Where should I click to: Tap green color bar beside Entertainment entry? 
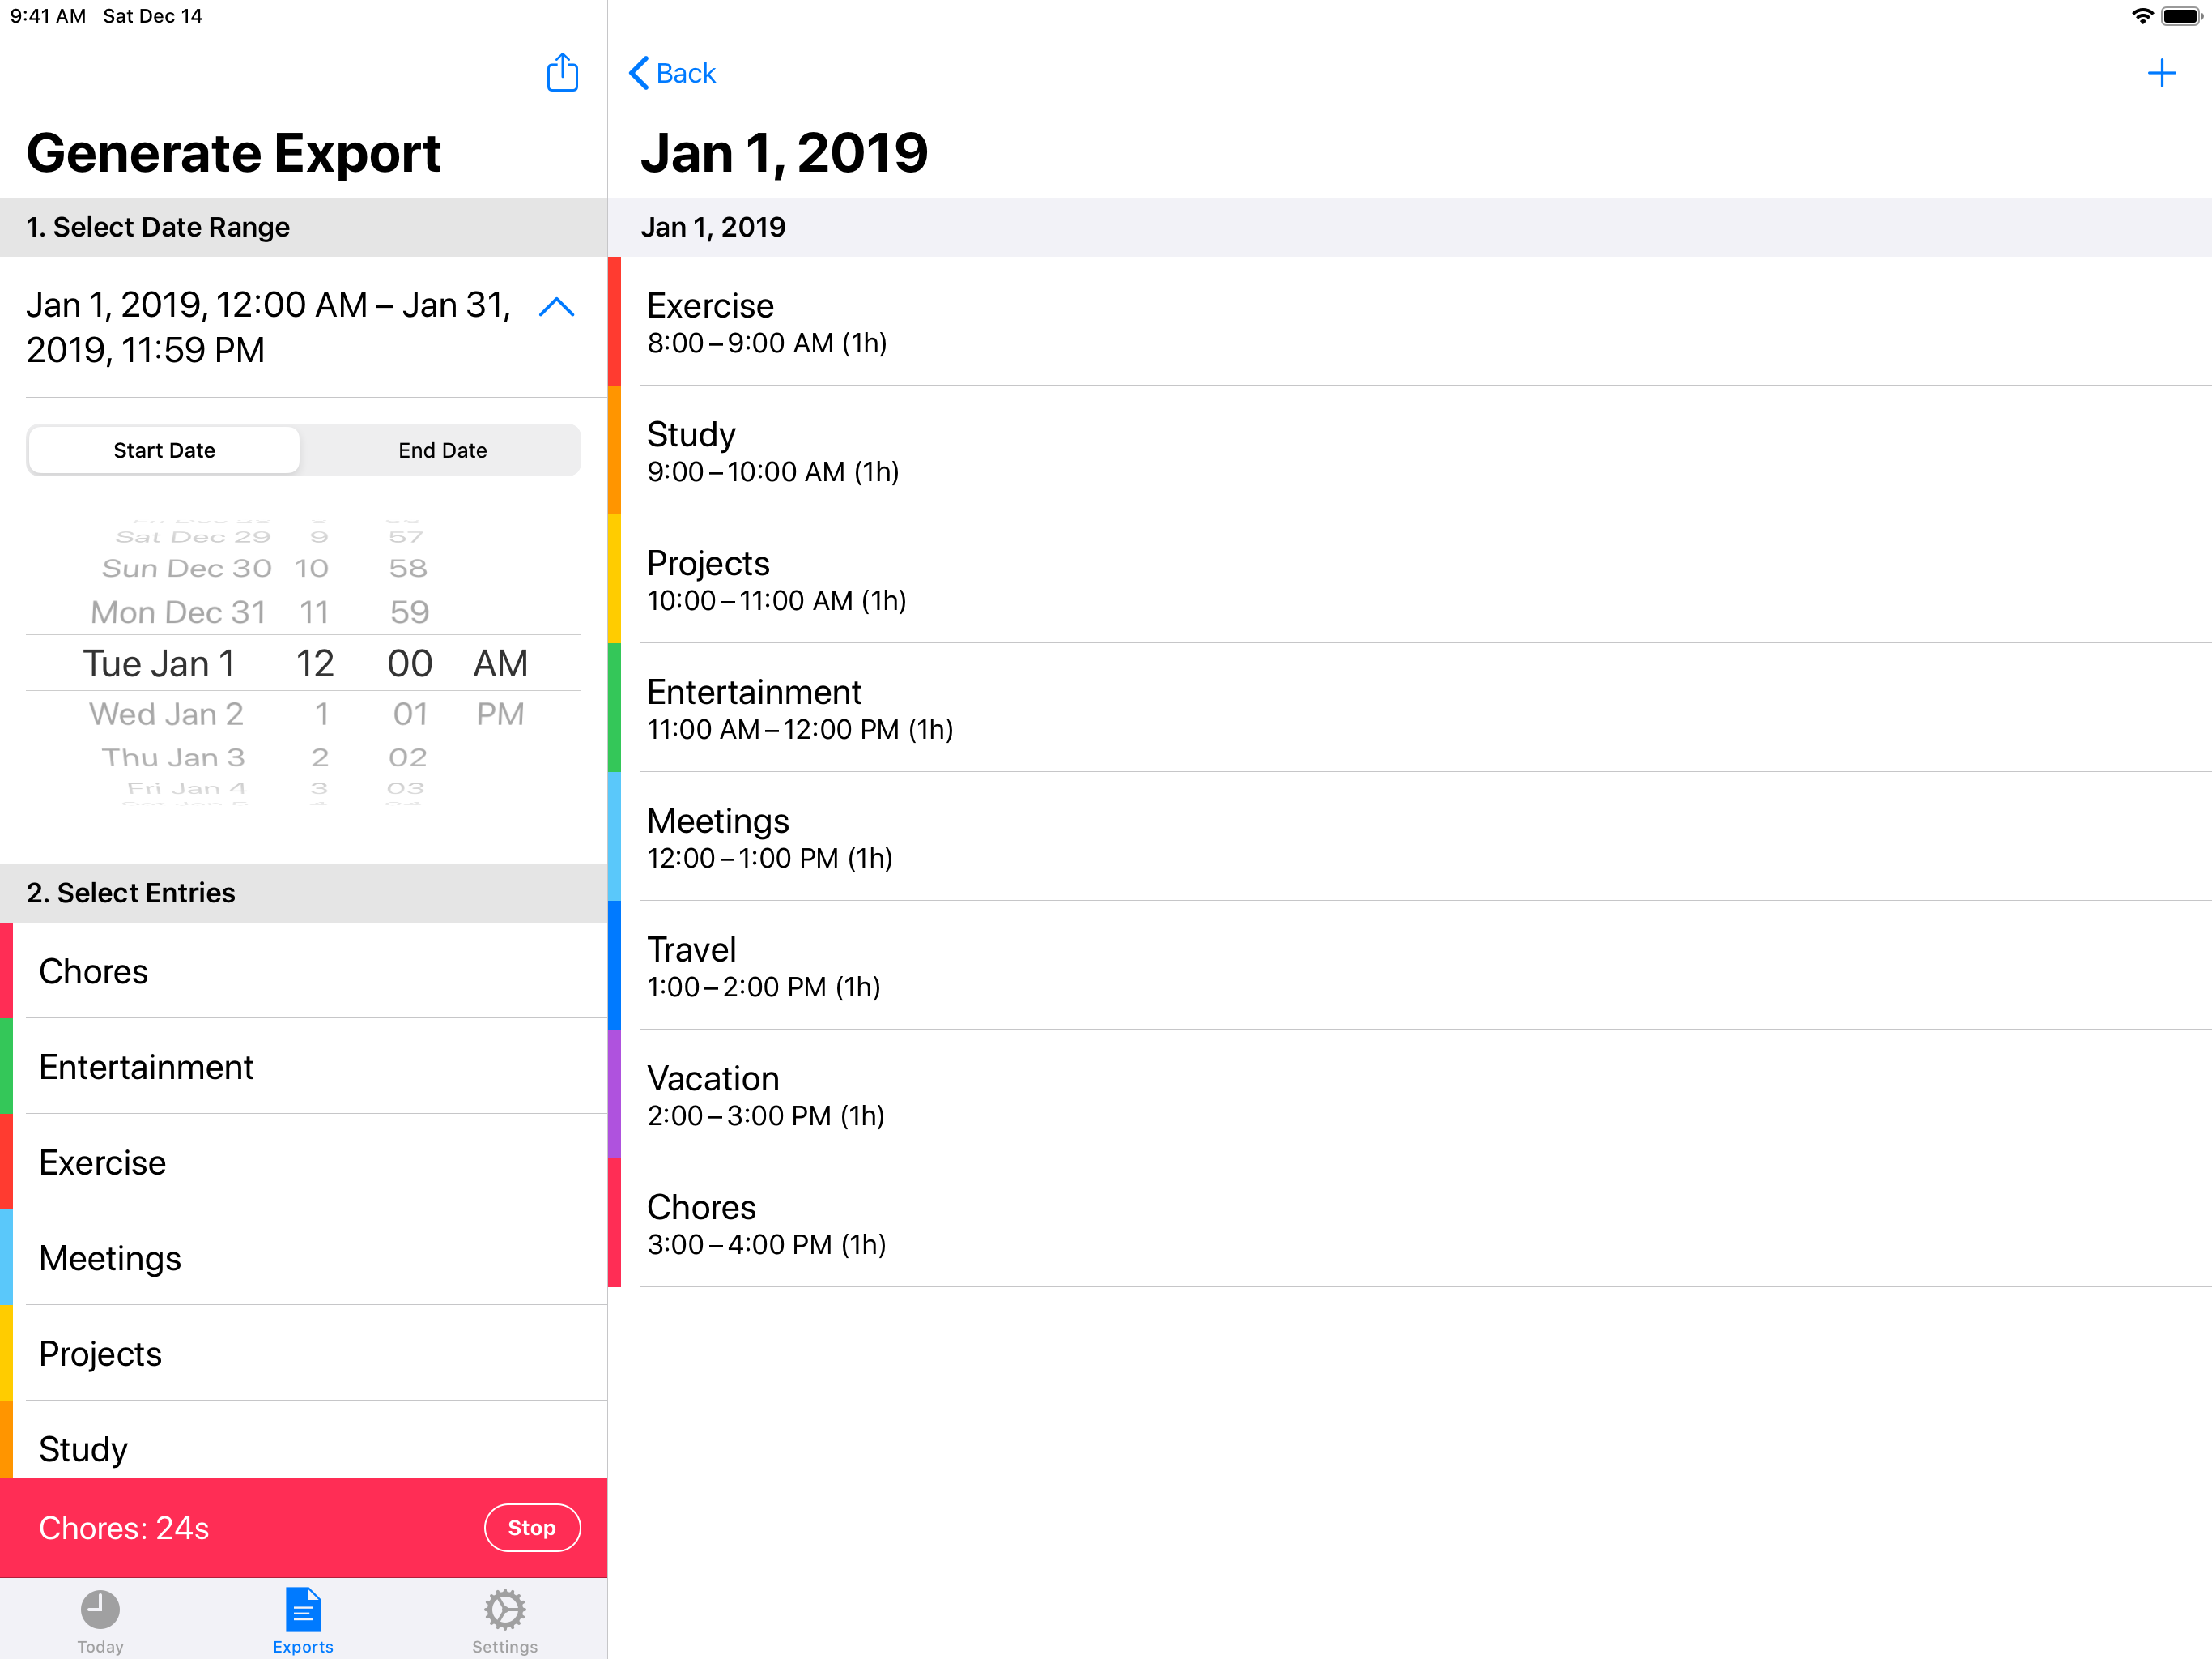[614, 707]
